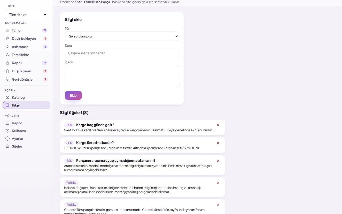Viewport: 342px width, 214px height.
Task: Go to Devir bekleyen conversations
Action: tap(26, 39)
